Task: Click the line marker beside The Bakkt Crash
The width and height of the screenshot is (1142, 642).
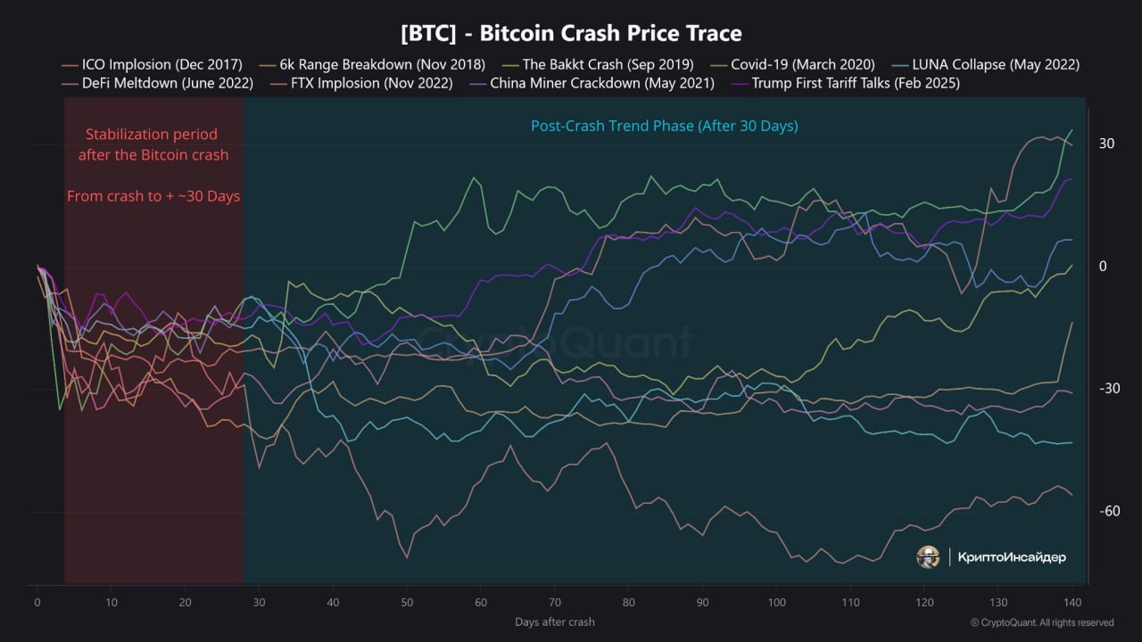Action: (510, 65)
